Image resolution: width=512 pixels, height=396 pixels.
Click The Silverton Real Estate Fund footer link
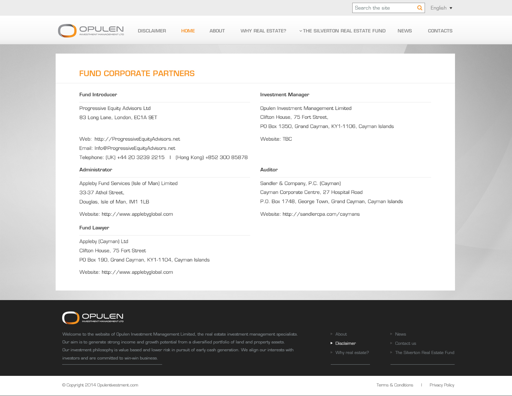coord(425,353)
